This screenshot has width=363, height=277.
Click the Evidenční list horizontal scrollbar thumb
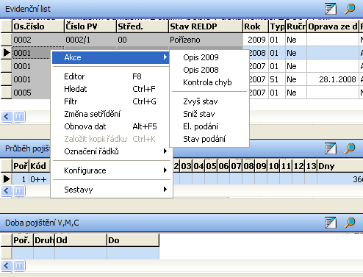pos(19,117)
